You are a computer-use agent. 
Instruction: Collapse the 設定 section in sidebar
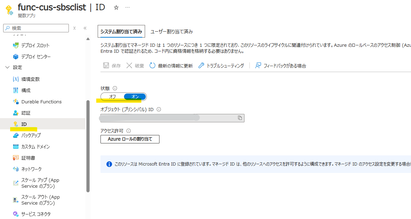7,67
